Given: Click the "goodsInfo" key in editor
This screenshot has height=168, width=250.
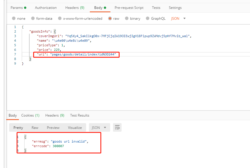Looking at the screenshot, I should coord(39,31).
